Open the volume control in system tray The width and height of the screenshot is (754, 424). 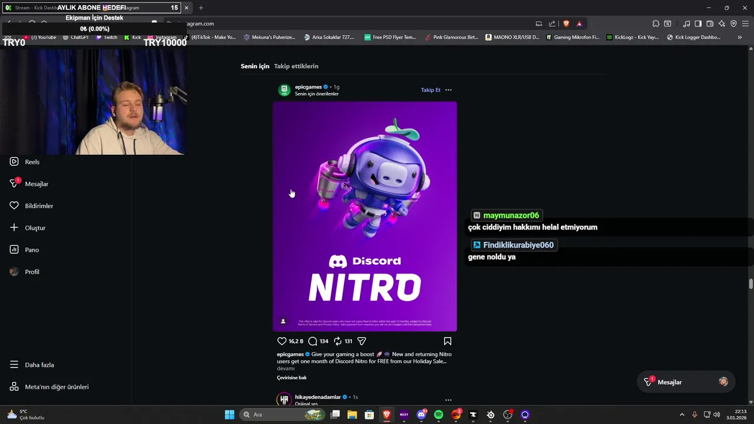click(716, 415)
